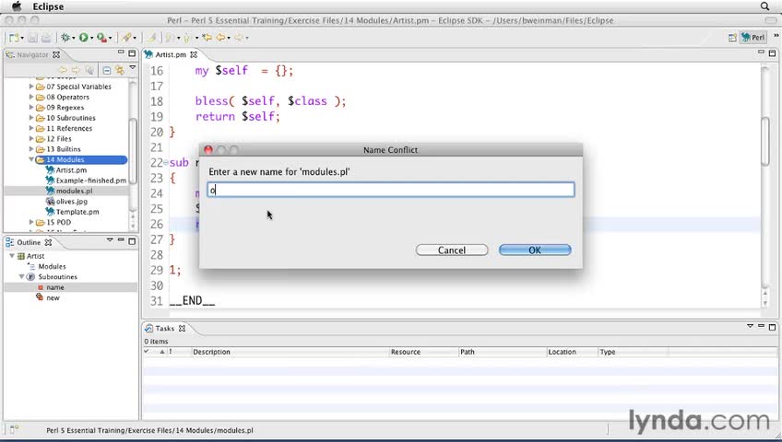Click OK in Name Conflict dialog
Image resolution: width=782 pixels, height=442 pixels.
[535, 250]
